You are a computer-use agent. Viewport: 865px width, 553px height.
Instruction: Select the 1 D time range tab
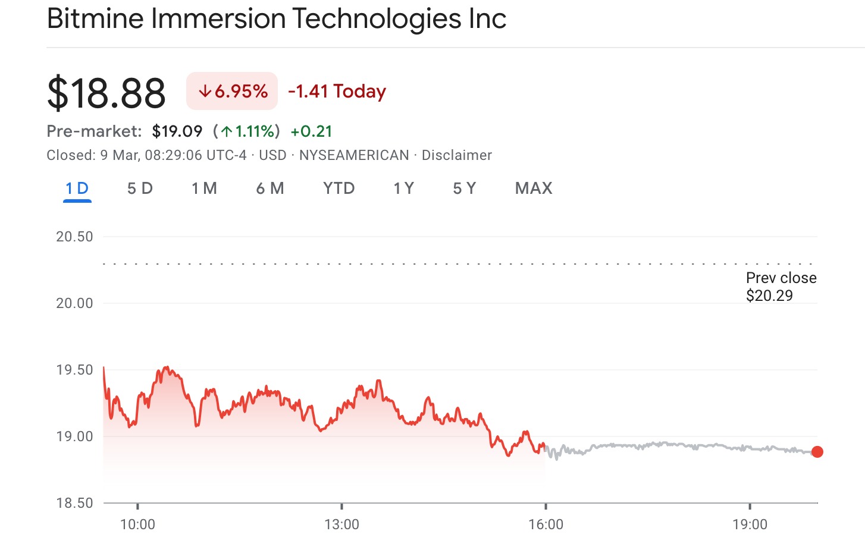click(x=77, y=188)
